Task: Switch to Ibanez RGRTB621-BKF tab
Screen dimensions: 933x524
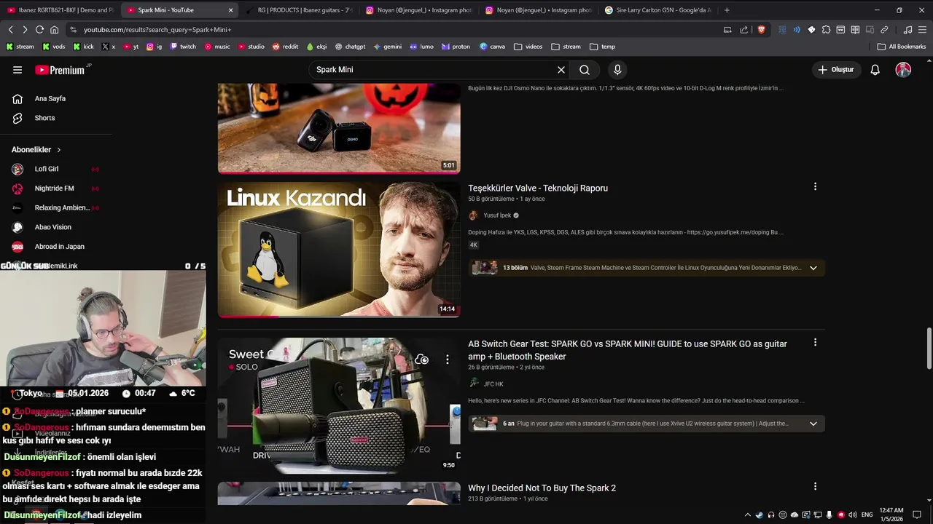Action: pos(60,10)
